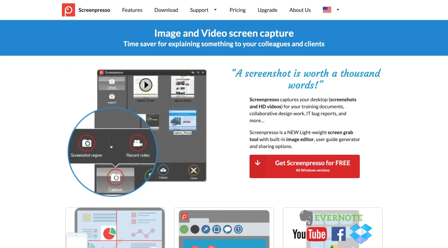Click the bold "screenshots and HD videos" text
Screen dimensions: 448x248
(303, 103)
